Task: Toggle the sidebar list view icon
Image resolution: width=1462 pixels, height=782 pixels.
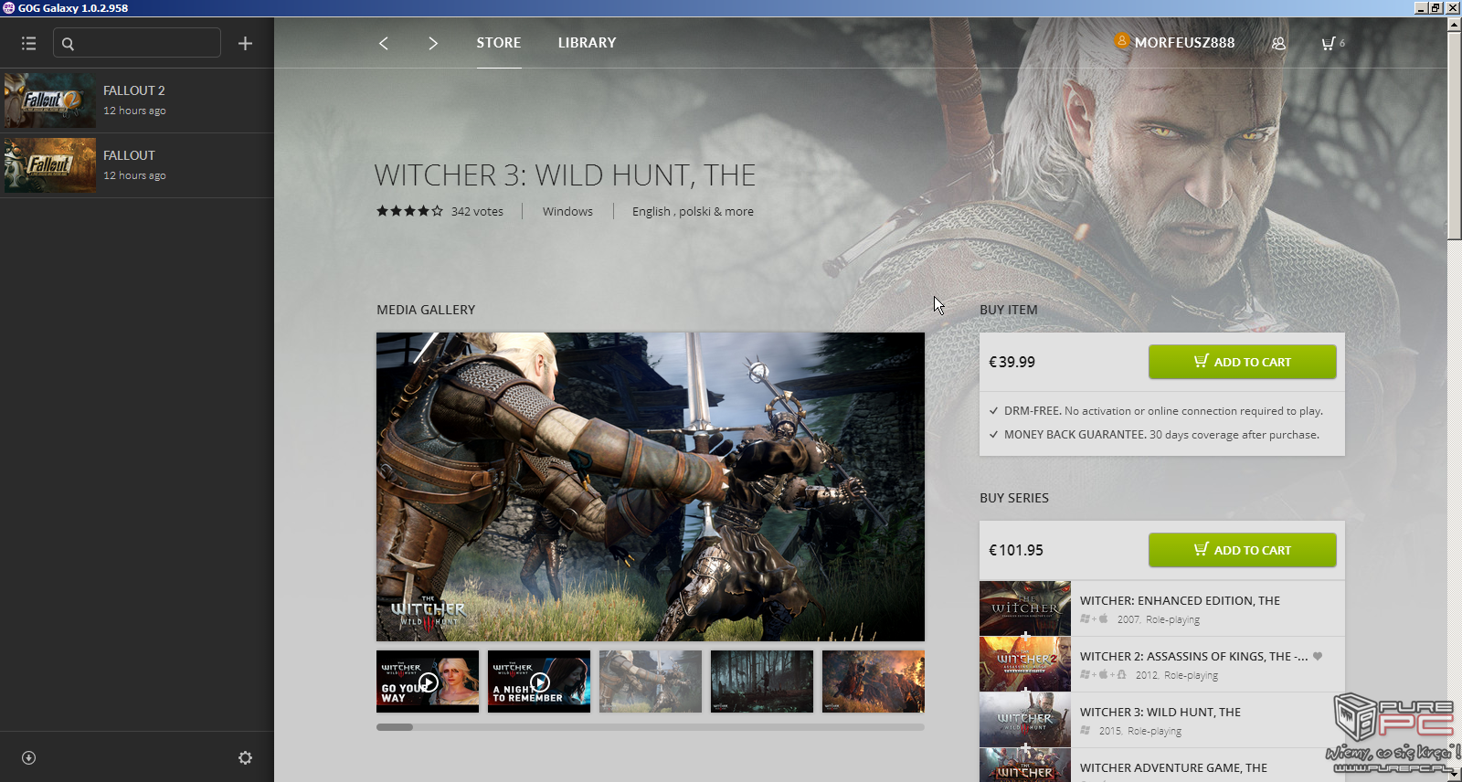Action: 28,43
